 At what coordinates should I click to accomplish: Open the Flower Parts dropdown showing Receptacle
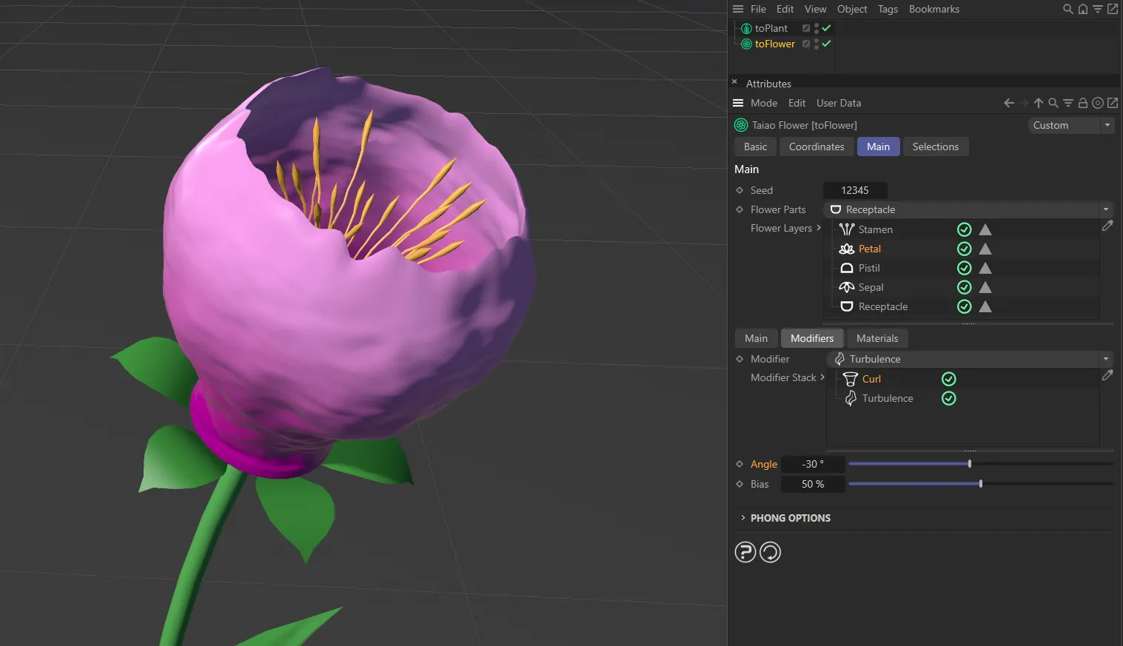[x=1105, y=209]
